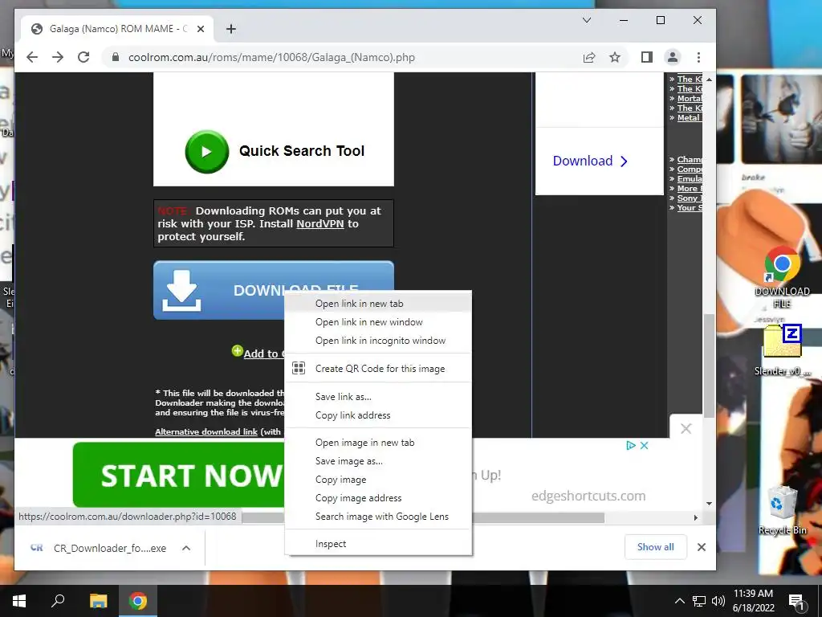Close the bottom banner ad with blue X
Viewport: 822px width, 617px height.
tap(645, 445)
